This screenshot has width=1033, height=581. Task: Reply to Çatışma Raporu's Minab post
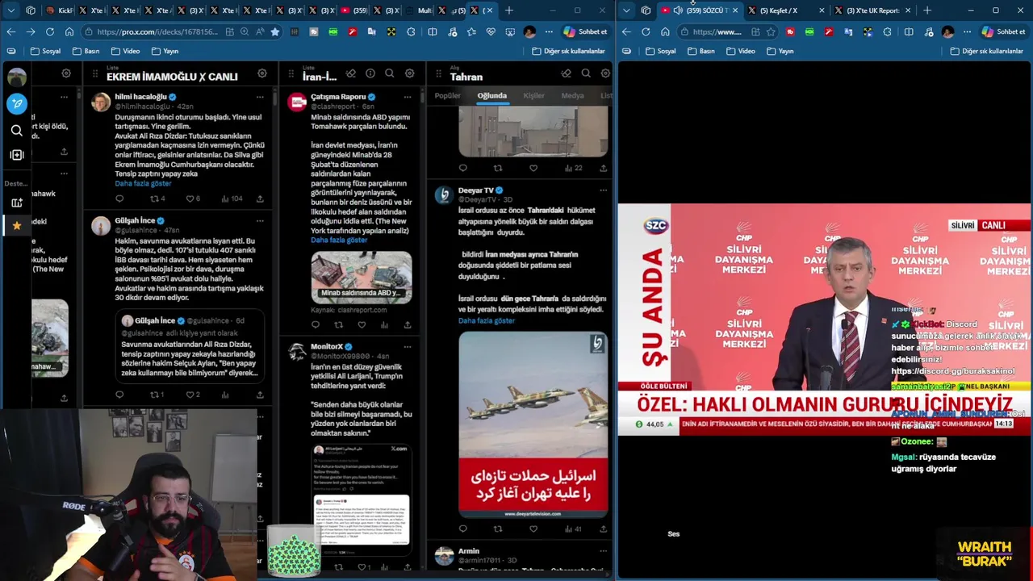click(316, 324)
